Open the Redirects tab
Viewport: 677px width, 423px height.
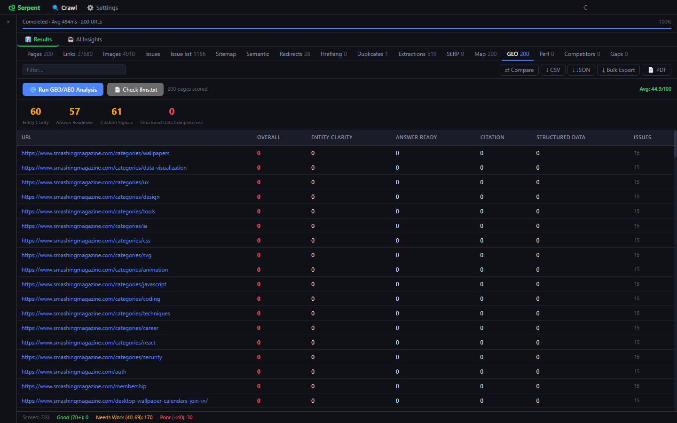[x=295, y=54]
